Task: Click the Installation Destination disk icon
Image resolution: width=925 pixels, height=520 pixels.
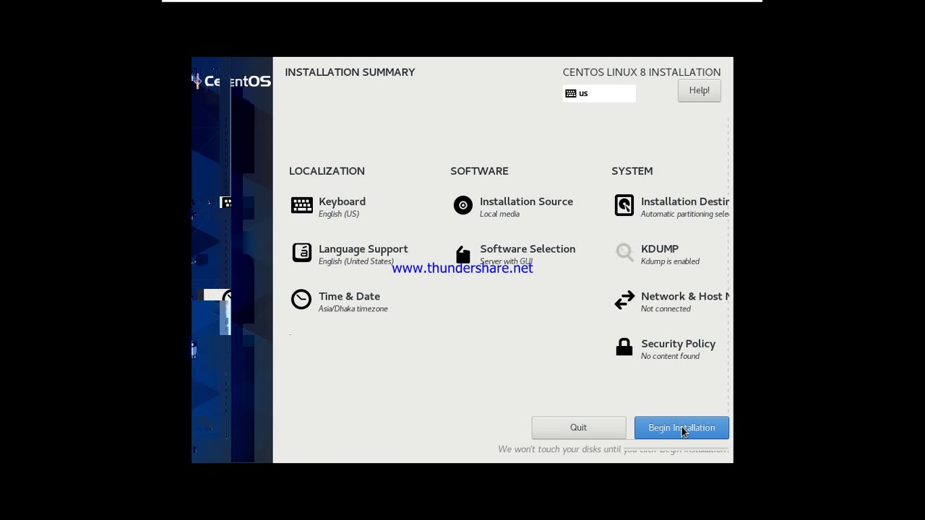Action: click(624, 205)
